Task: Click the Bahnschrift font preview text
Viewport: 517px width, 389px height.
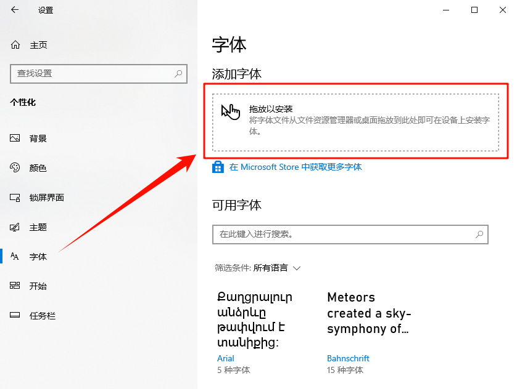Action: click(368, 313)
